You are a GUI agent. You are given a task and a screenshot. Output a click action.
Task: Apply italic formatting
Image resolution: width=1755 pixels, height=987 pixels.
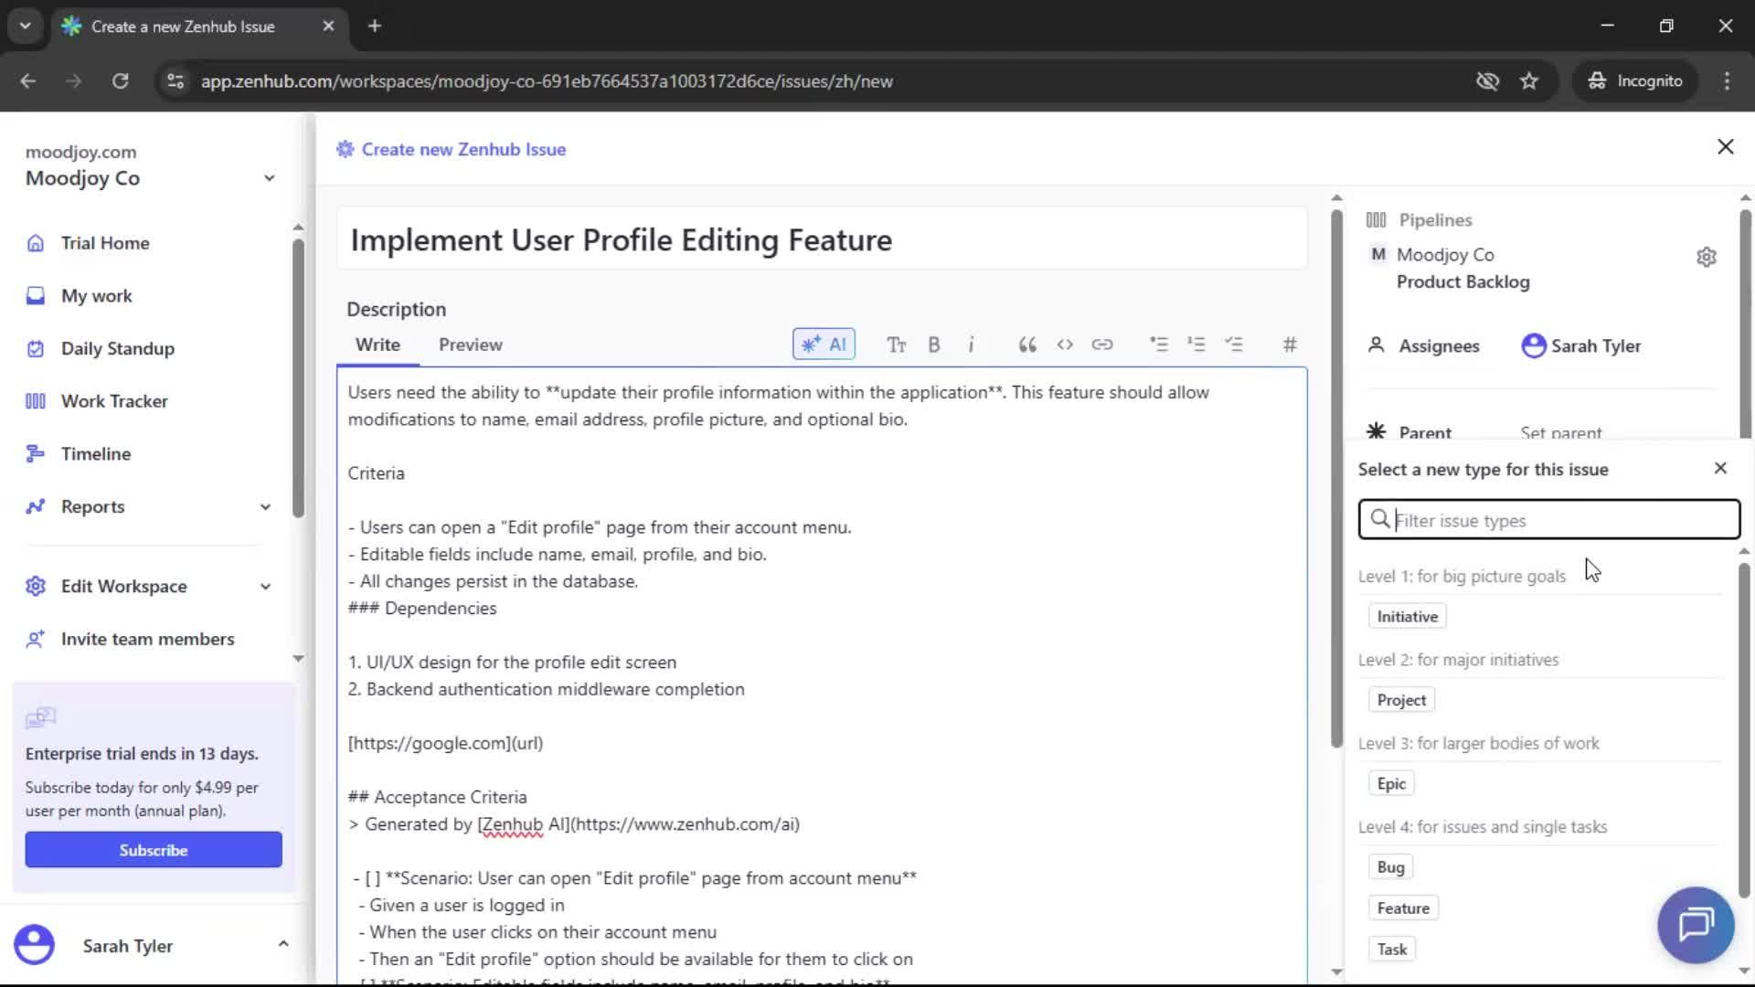point(972,345)
